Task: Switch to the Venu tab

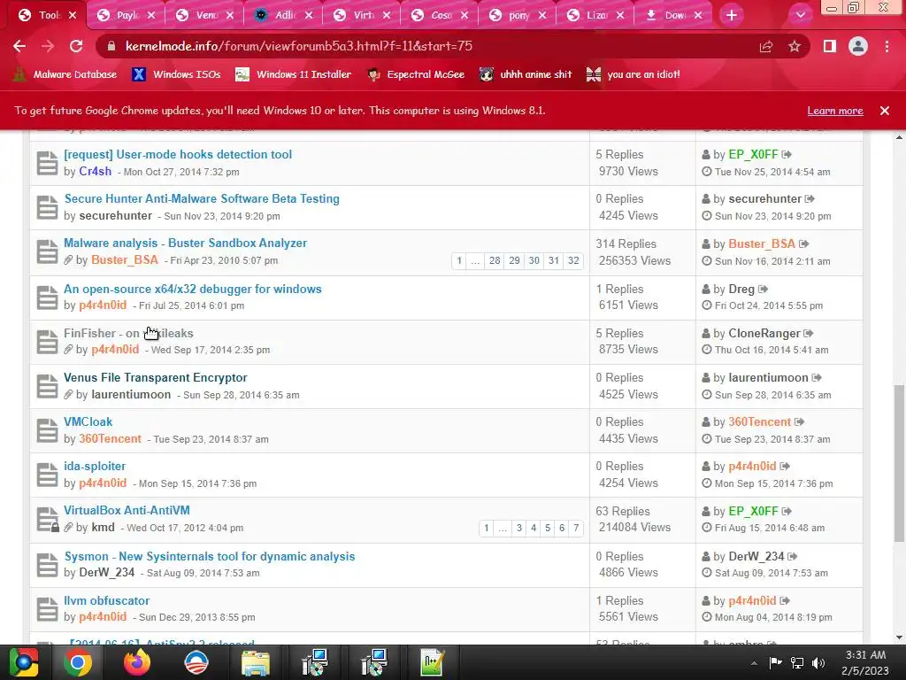Action: tap(204, 15)
